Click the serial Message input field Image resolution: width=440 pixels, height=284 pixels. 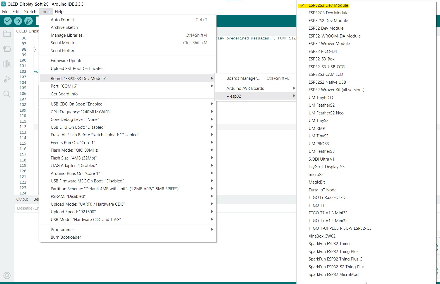(x=27, y=208)
